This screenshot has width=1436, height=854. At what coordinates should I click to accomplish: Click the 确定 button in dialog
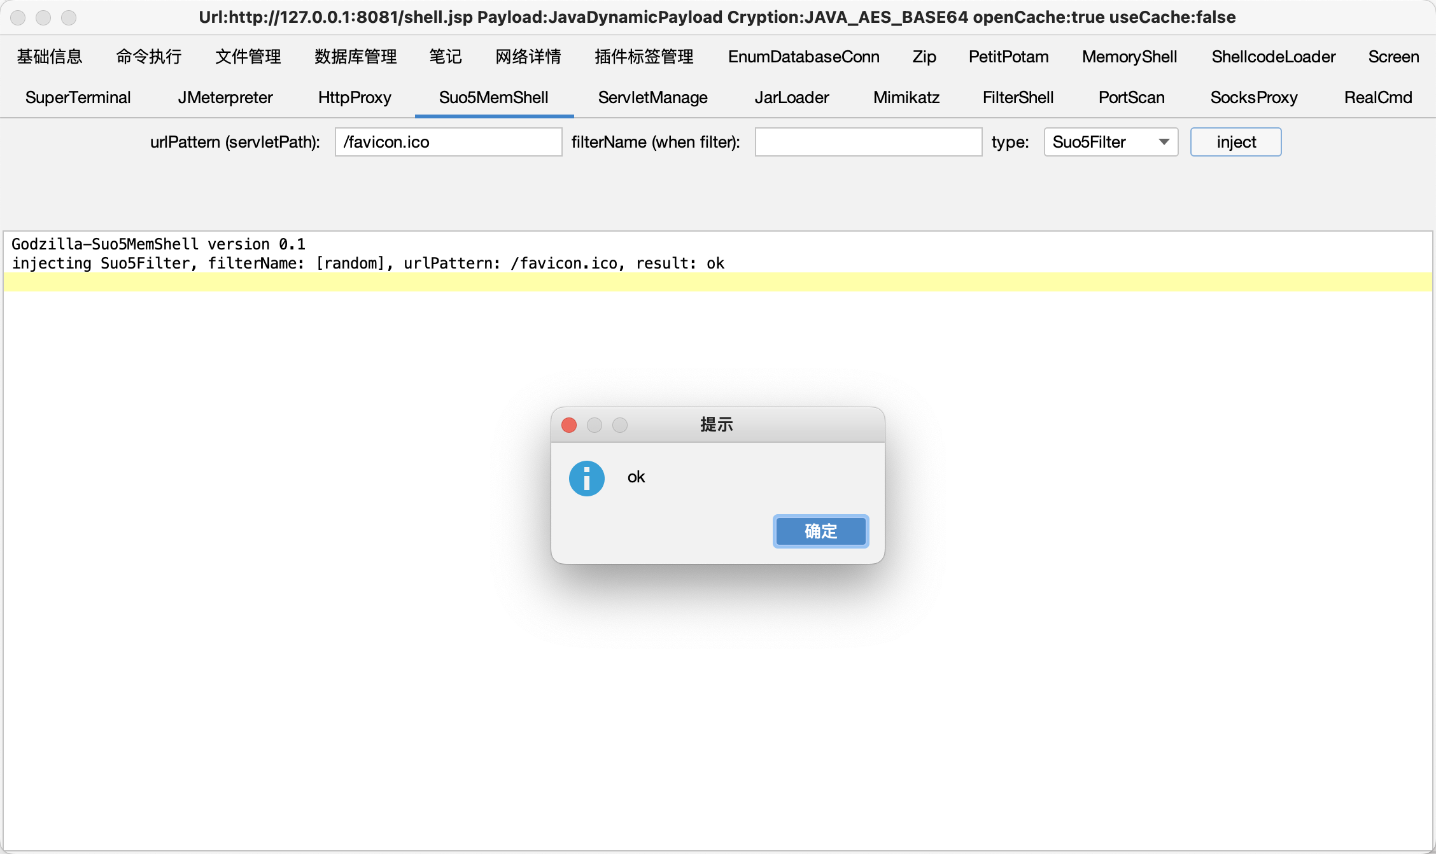(x=820, y=531)
